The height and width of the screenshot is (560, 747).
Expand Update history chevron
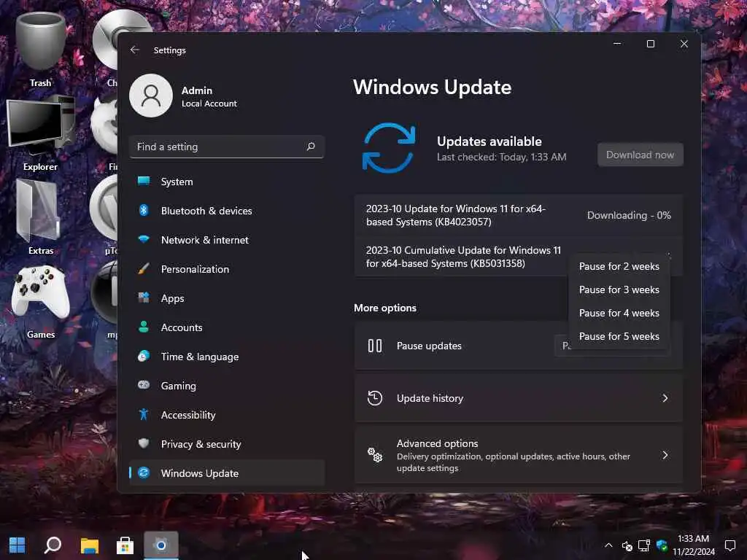[x=665, y=398]
